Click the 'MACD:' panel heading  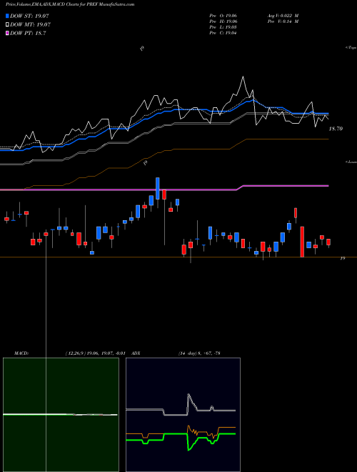(x=21, y=353)
